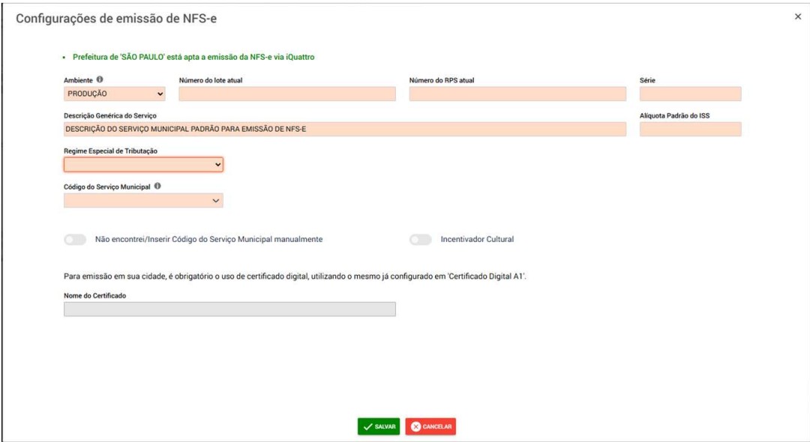810x442 pixels.
Task: Click the green São Paulo prefeitura status message
Action: 193,57
